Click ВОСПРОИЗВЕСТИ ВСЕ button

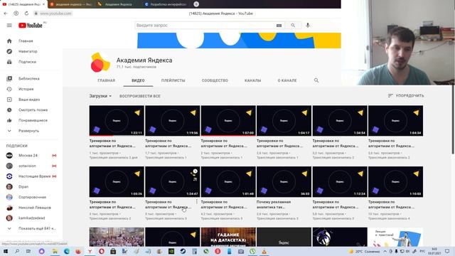tap(140, 96)
